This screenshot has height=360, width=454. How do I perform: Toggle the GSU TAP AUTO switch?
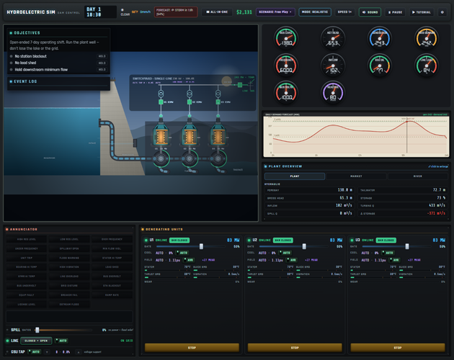35,352
